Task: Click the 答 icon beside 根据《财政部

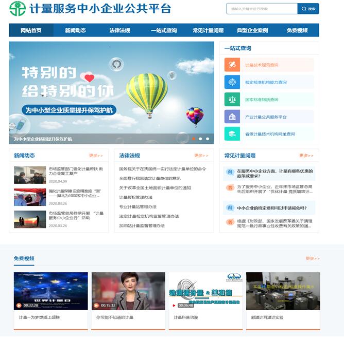Action: (x=230, y=222)
